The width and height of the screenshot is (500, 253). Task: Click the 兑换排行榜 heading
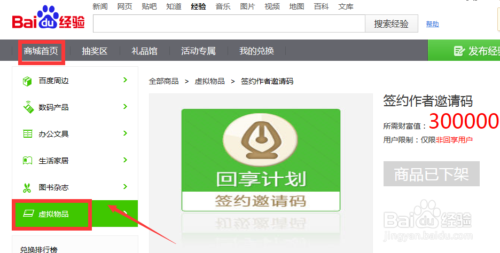(x=38, y=249)
